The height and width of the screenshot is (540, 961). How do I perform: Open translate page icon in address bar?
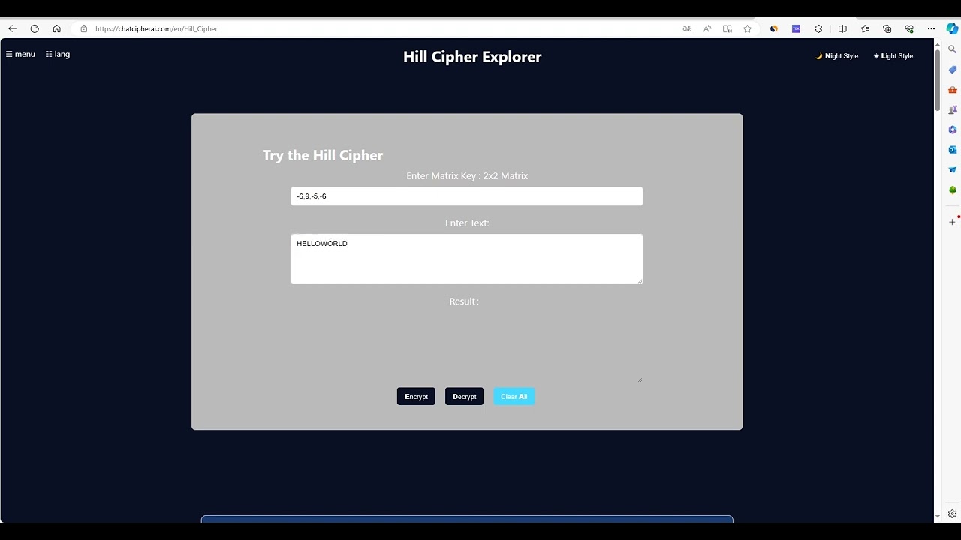click(687, 28)
